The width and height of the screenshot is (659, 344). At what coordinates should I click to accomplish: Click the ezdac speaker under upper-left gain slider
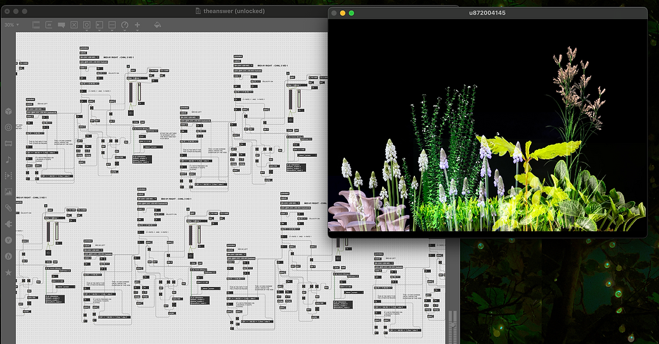(x=131, y=112)
